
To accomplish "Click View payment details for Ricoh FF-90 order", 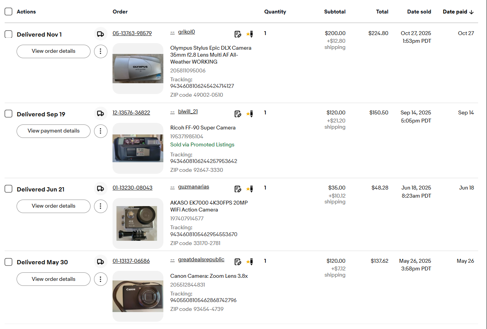I will pos(54,131).
